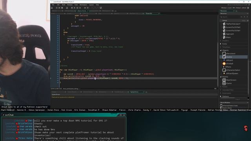This screenshot has height=141, width=251.
Task: Open the Wave script
Action: pos(227,37)
